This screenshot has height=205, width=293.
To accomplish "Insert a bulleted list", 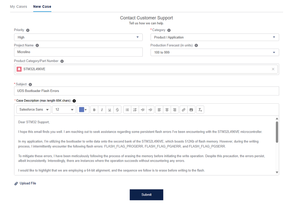I will point(127,110).
